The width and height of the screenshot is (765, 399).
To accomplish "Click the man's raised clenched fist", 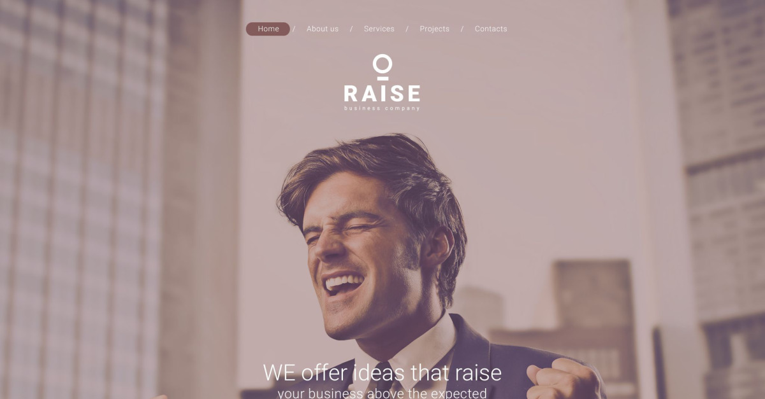I will click(561, 380).
